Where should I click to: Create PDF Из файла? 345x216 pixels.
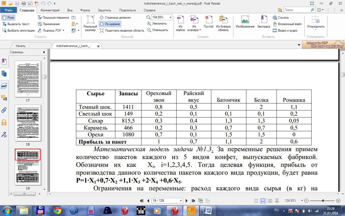pos(180,23)
